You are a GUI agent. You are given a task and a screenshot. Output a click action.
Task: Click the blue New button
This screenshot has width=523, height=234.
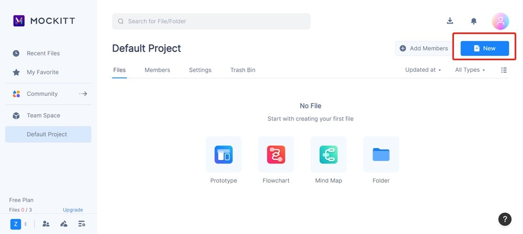pos(485,48)
